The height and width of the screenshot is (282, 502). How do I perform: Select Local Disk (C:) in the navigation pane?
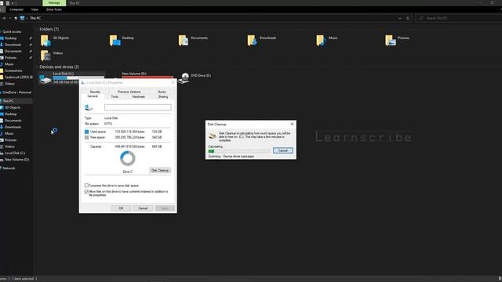(15, 154)
